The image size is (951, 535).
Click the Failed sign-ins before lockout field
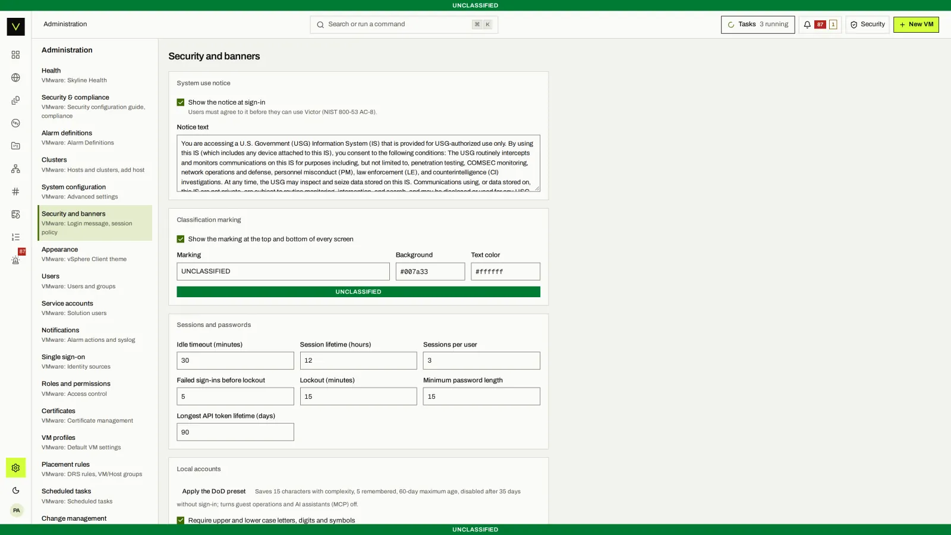(x=235, y=396)
